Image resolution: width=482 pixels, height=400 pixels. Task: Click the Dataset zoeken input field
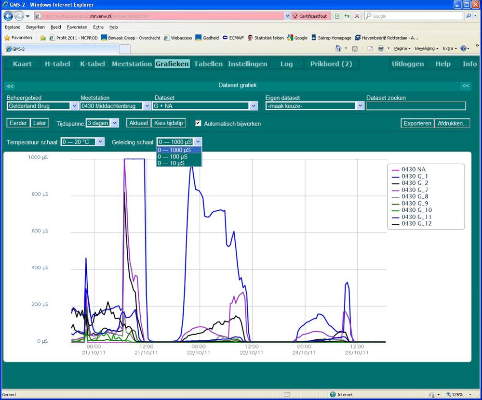pyautogui.click(x=416, y=106)
